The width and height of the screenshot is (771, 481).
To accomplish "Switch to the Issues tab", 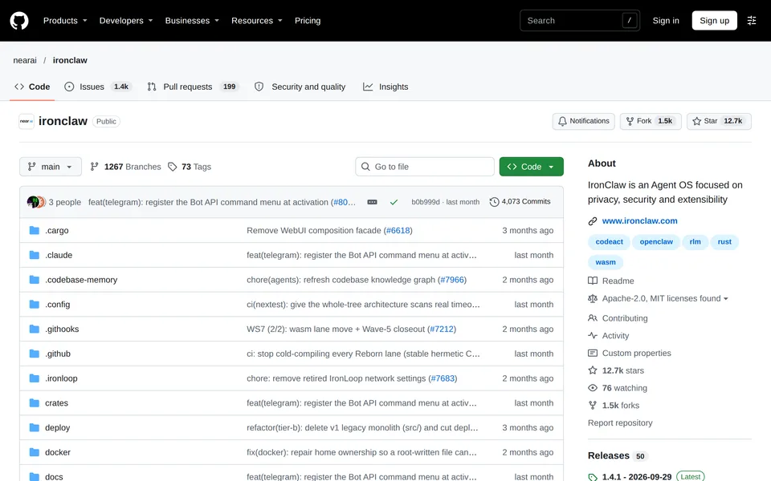I will pos(98,87).
